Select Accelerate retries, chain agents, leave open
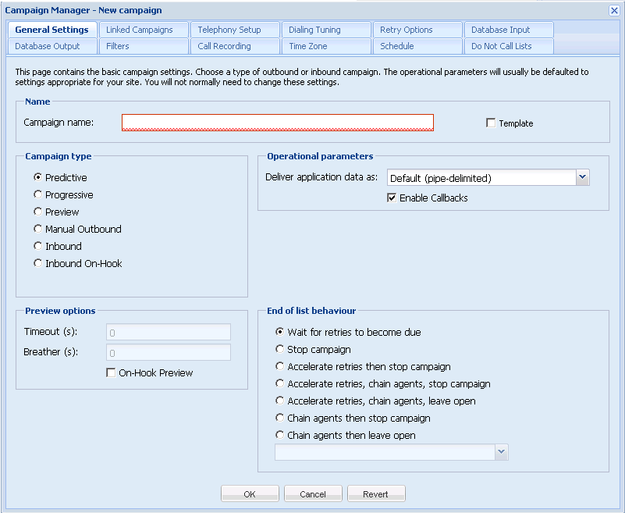This screenshot has height=513, width=625. pos(280,401)
